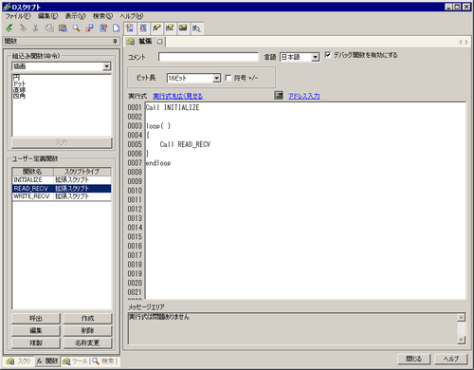Click the 実行式を広く見せる link
The width and height of the screenshot is (474, 370).
pyautogui.click(x=177, y=96)
